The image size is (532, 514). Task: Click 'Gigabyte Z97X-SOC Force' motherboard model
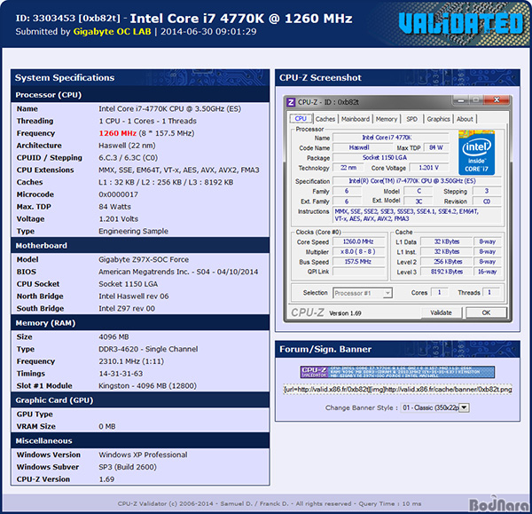point(144,259)
